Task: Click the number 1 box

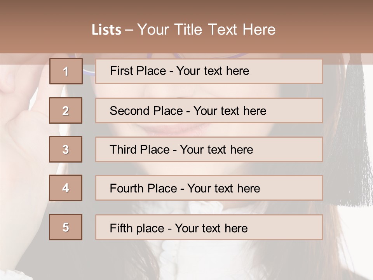Action: [66, 71]
